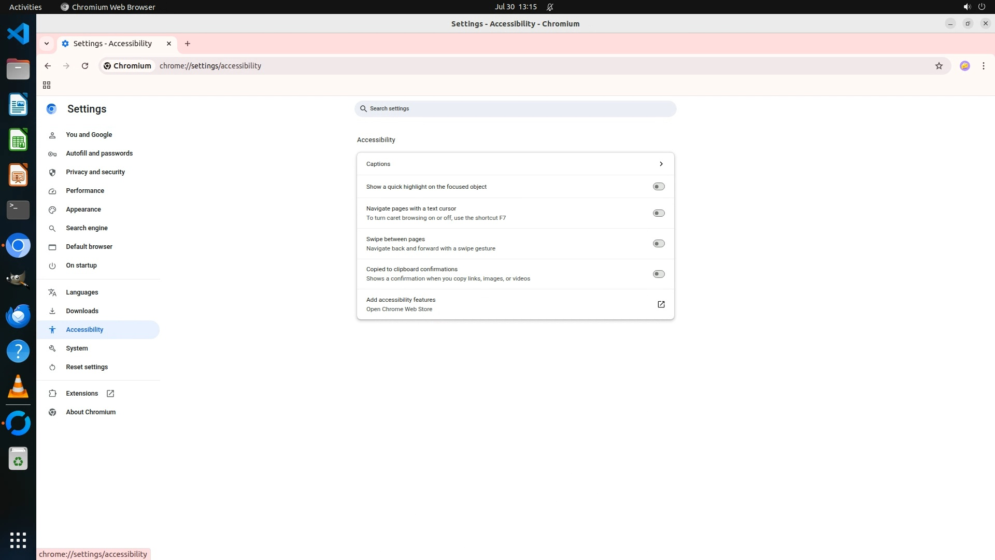Reload the settings page

85,66
